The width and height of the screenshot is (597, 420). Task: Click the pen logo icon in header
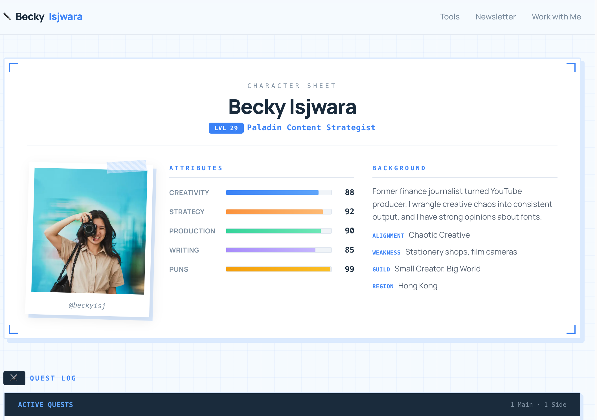7,16
